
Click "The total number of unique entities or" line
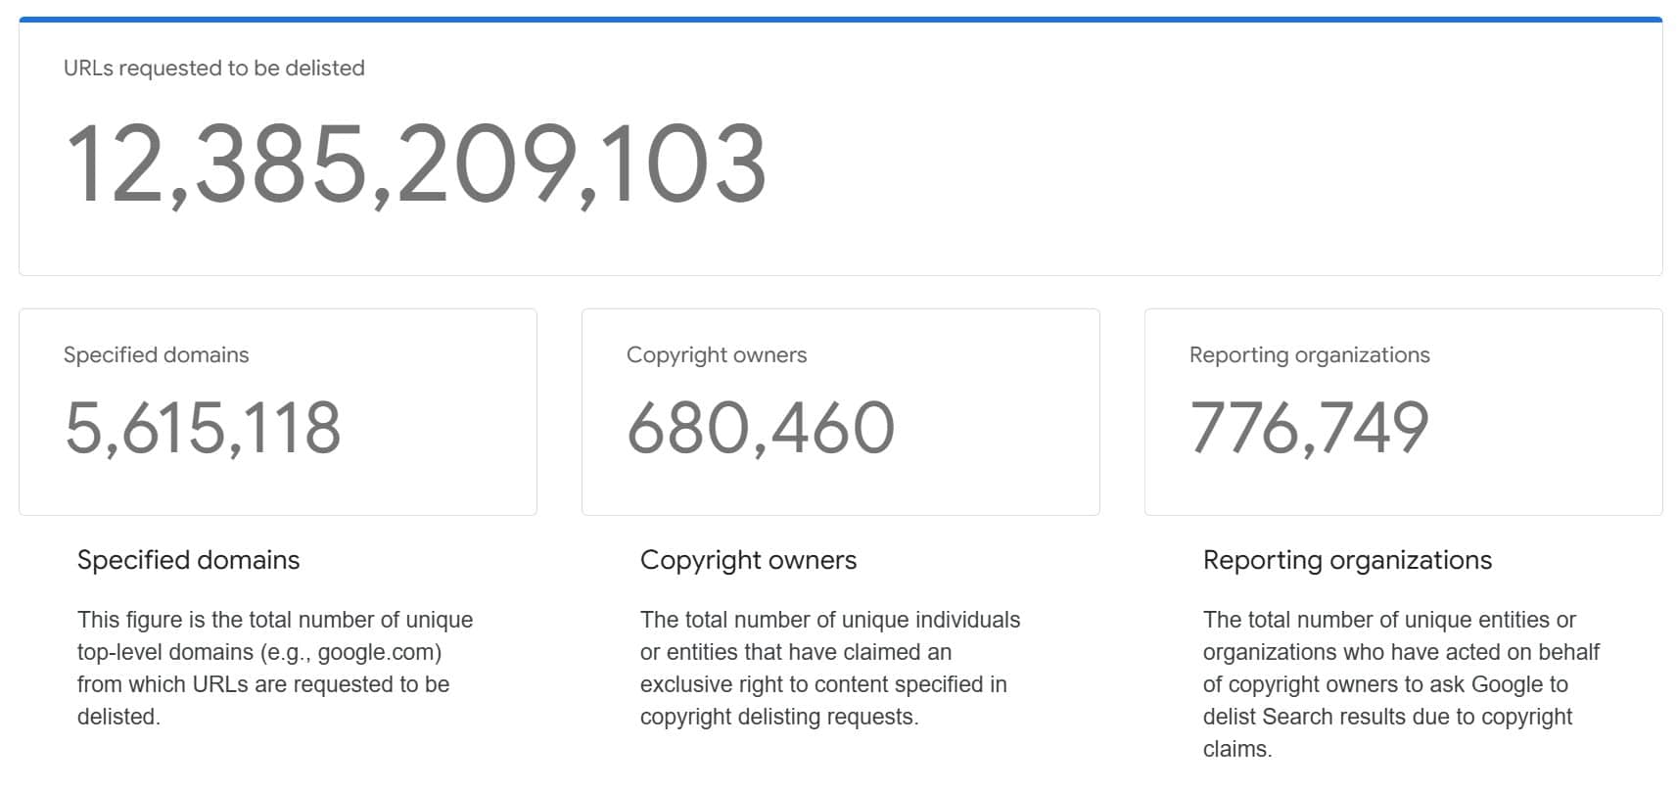pos(1389,620)
